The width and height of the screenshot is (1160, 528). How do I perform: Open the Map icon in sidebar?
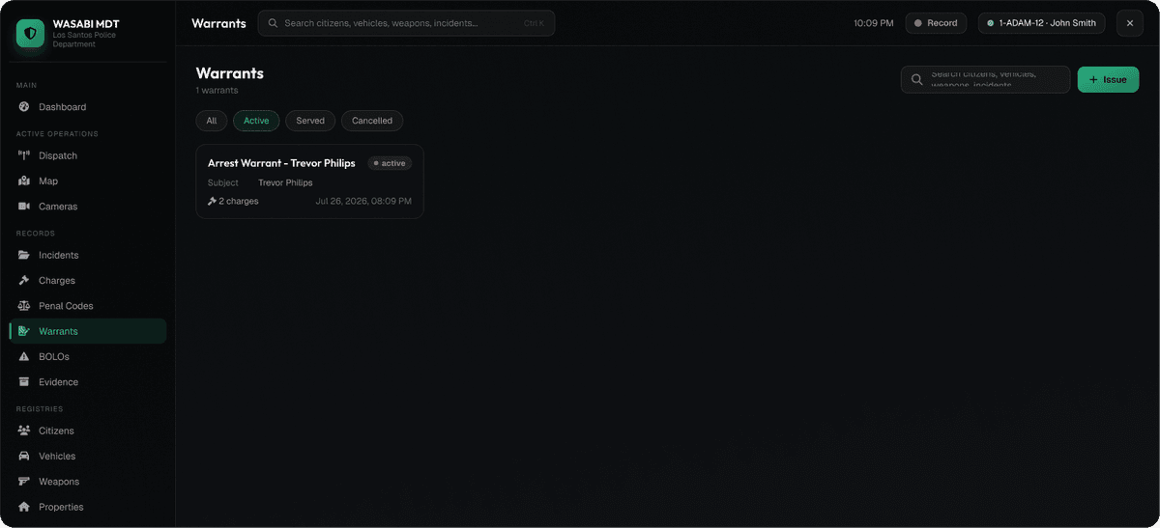24,181
